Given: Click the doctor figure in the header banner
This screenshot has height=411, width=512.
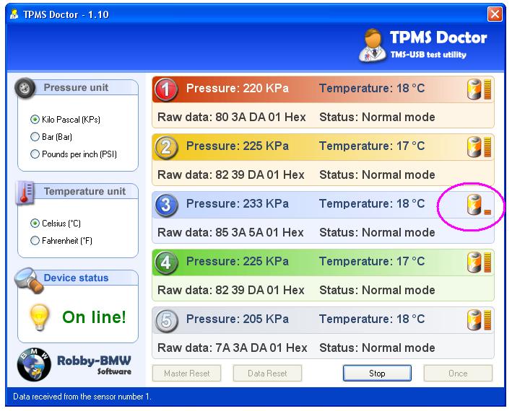Looking at the screenshot, I should 373,45.
